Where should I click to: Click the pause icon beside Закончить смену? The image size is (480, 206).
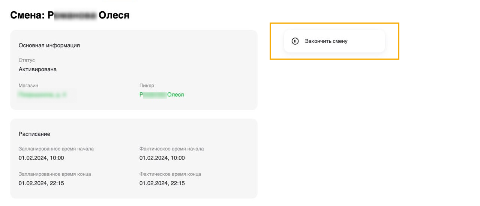[x=295, y=41]
